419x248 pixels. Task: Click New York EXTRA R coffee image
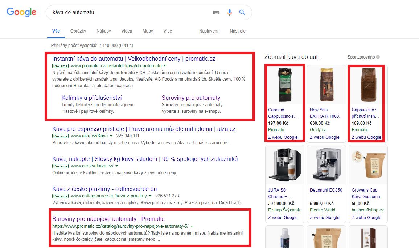point(326,85)
